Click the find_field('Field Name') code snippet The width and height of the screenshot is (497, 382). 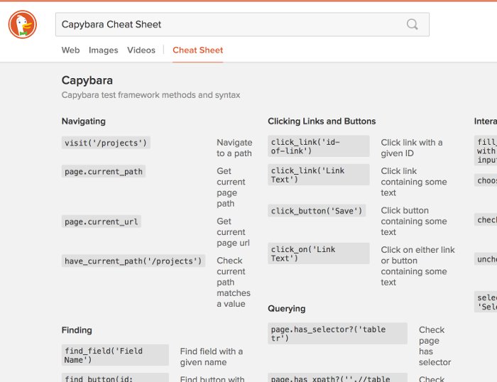(x=115, y=355)
